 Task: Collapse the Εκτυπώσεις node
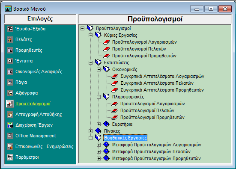point(90,63)
